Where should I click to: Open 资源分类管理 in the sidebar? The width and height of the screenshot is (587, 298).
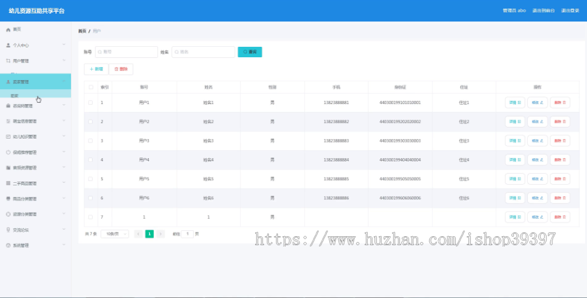(x=36, y=214)
